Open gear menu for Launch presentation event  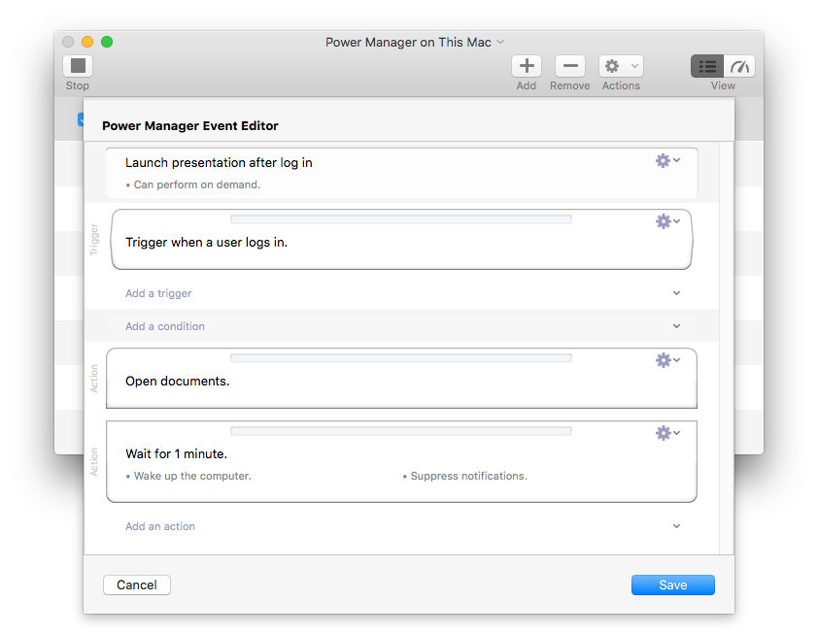point(667,160)
